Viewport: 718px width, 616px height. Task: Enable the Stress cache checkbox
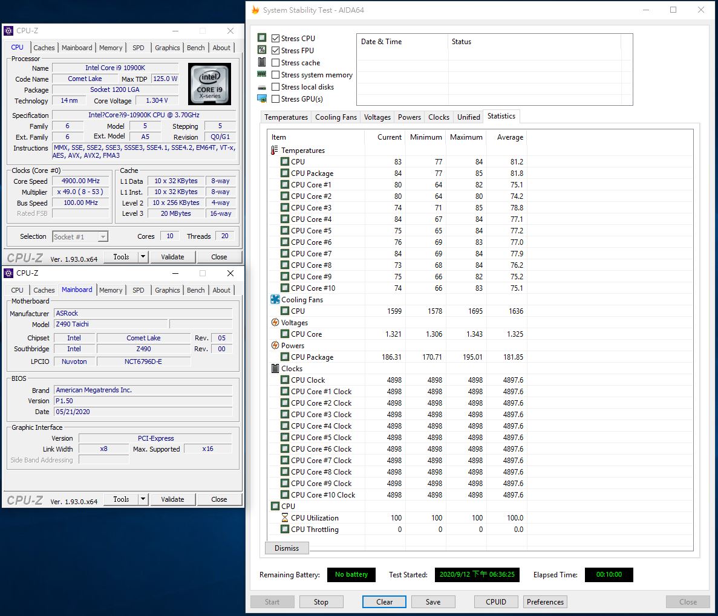pyautogui.click(x=276, y=62)
